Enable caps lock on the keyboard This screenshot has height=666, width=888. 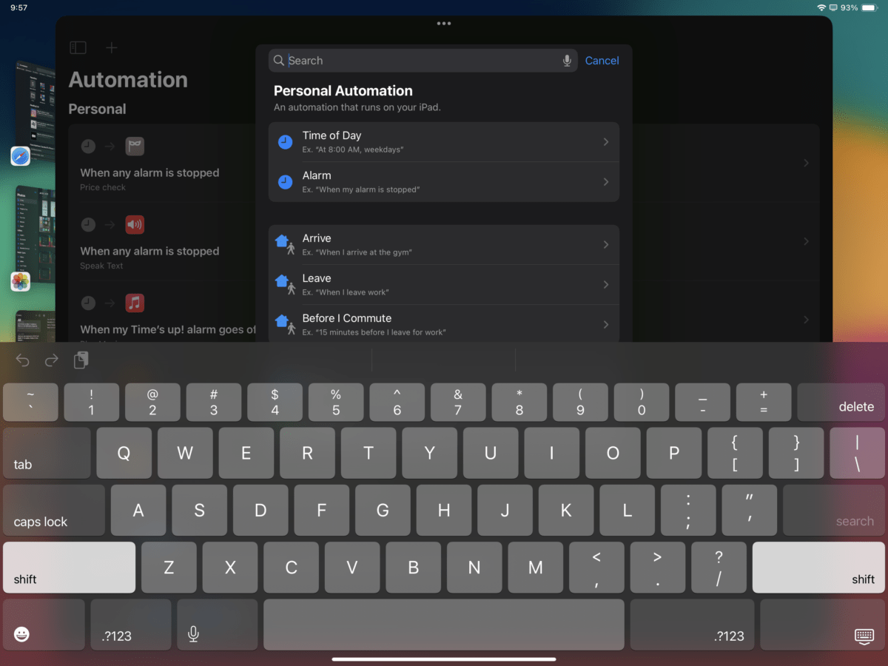52,510
